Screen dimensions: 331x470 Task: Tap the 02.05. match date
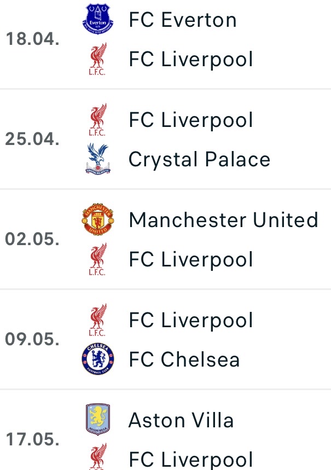32,240
